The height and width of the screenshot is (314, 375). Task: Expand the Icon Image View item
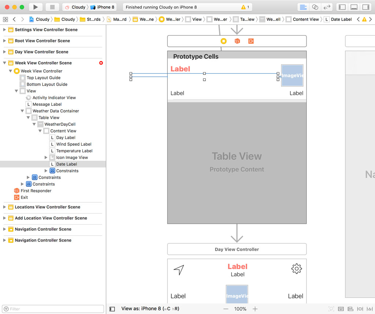(46, 157)
